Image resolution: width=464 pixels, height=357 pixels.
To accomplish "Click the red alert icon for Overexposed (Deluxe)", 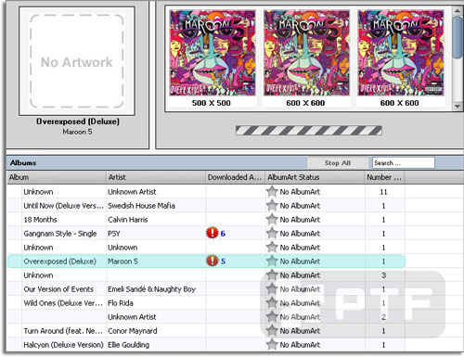I will (x=213, y=261).
